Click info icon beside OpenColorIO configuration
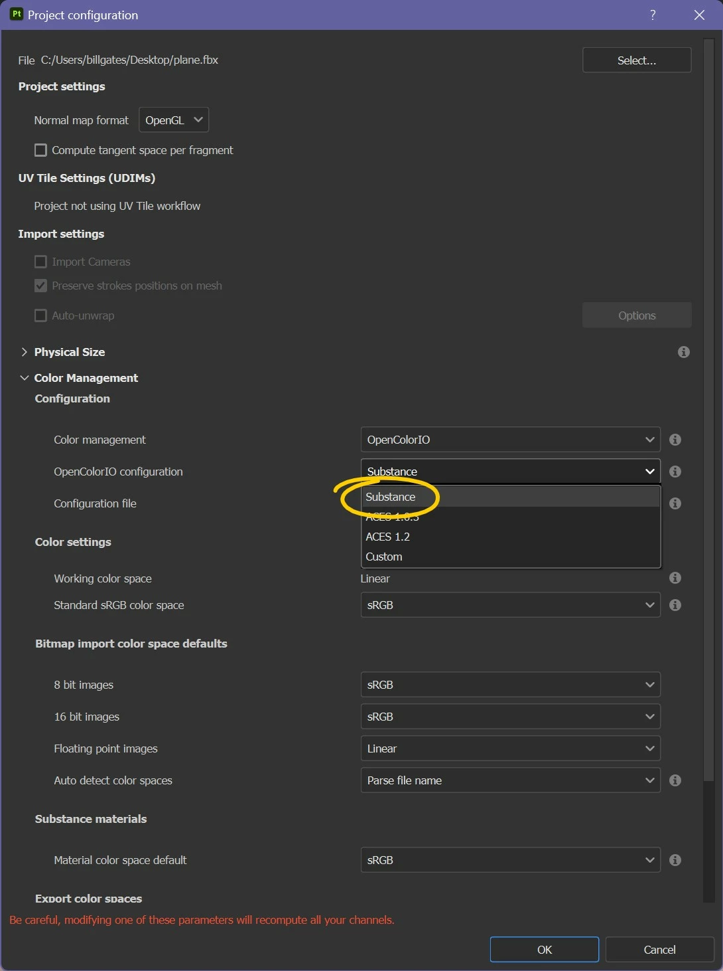 (x=675, y=472)
